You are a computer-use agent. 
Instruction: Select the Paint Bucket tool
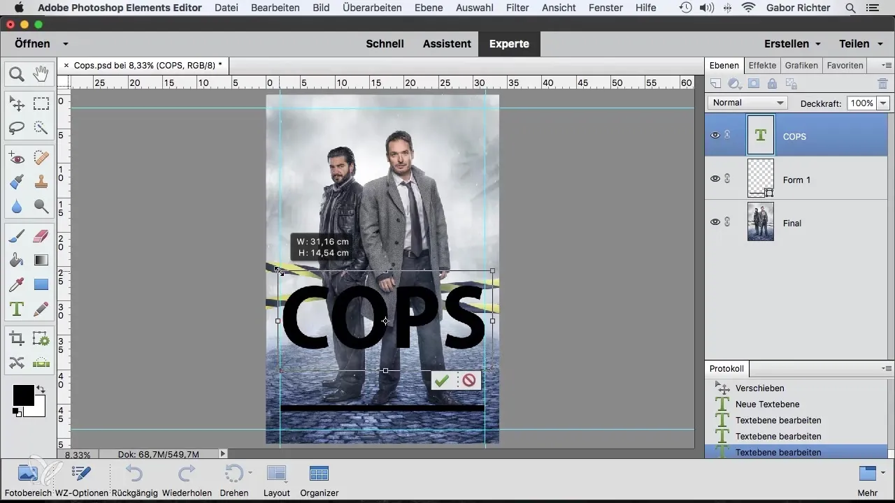click(17, 261)
